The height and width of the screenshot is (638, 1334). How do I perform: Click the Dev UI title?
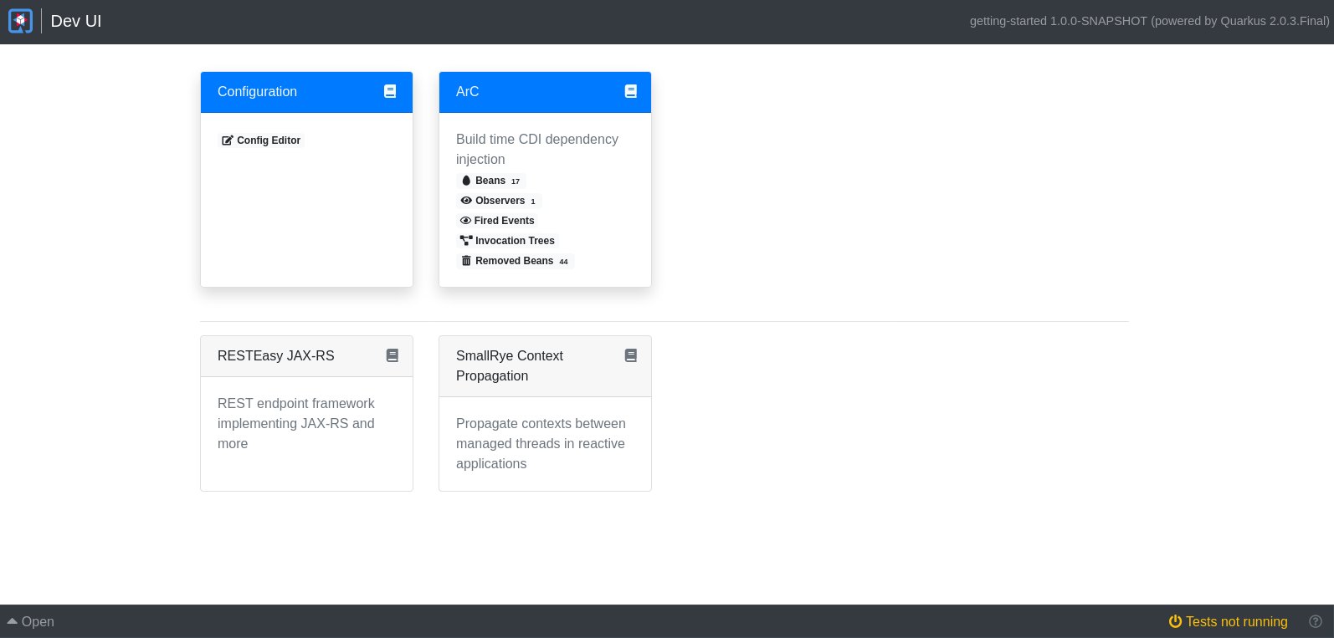coord(76,21)
